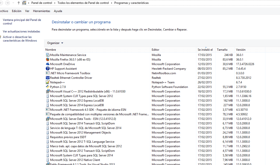Click Hewlett-Packard Company editor cell
Viewport: 280px width, 165px height.
click(169, 69)
